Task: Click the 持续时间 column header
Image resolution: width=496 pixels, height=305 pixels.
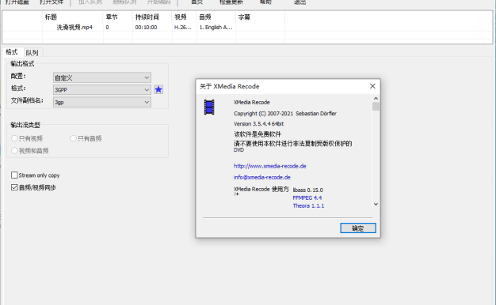Action: pos(152,17)
